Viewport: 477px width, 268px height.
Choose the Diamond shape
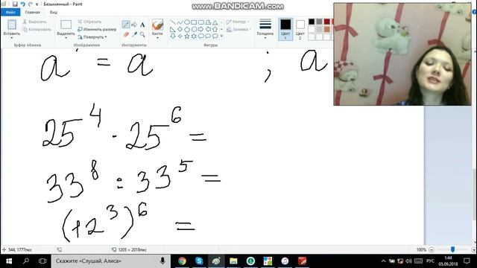point(180,29)
